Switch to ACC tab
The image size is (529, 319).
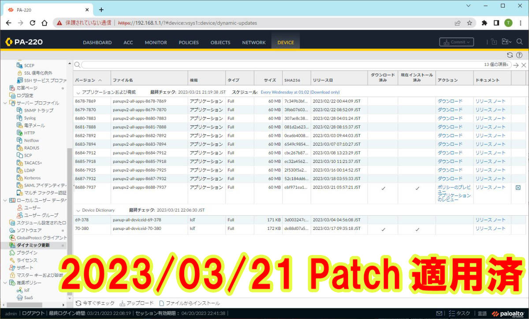coord(128,42)
